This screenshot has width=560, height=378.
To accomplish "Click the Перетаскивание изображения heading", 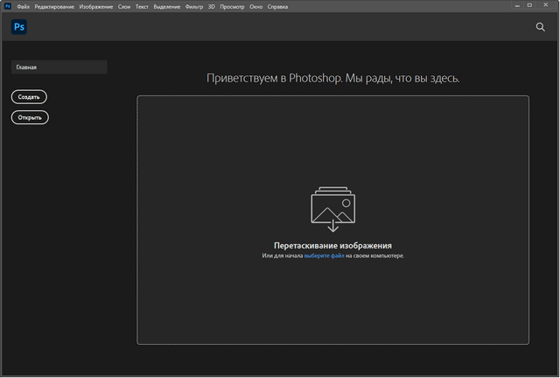I will pos(332,246).
